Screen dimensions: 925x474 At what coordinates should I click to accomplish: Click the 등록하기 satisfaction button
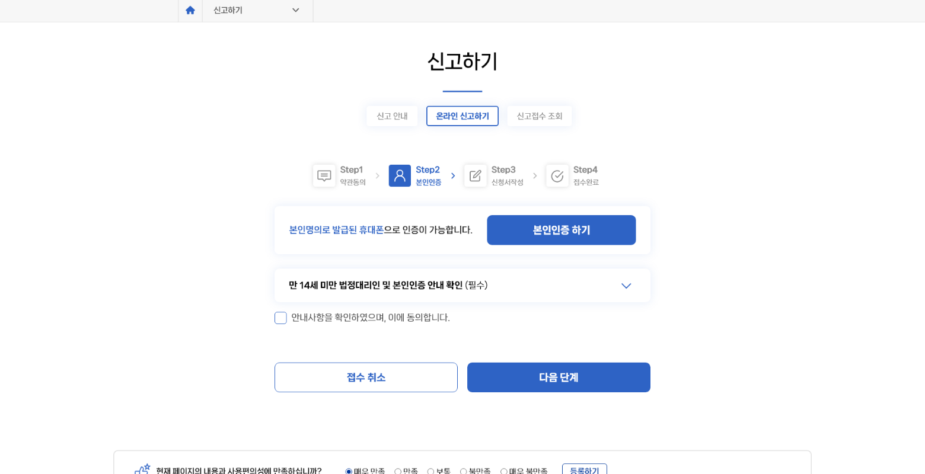pos(585,469)
